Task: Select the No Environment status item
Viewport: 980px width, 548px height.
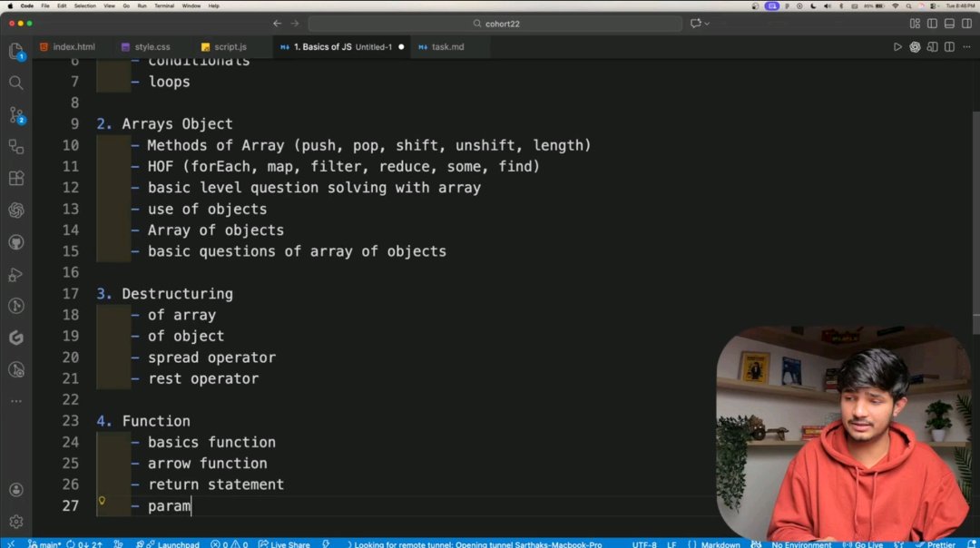Action: (801, 544)
